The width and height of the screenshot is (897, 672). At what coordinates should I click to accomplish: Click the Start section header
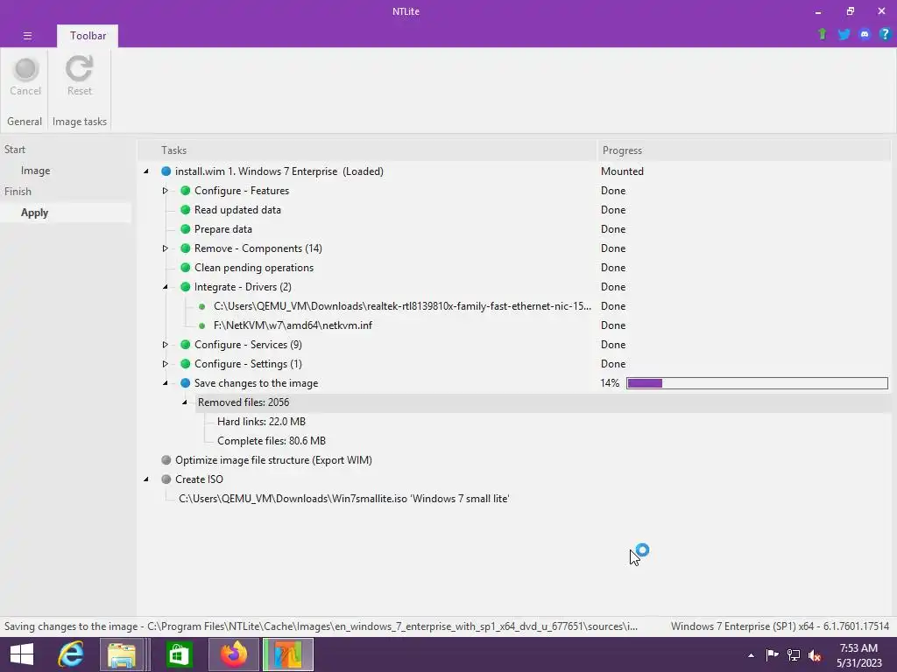point(15,149)
